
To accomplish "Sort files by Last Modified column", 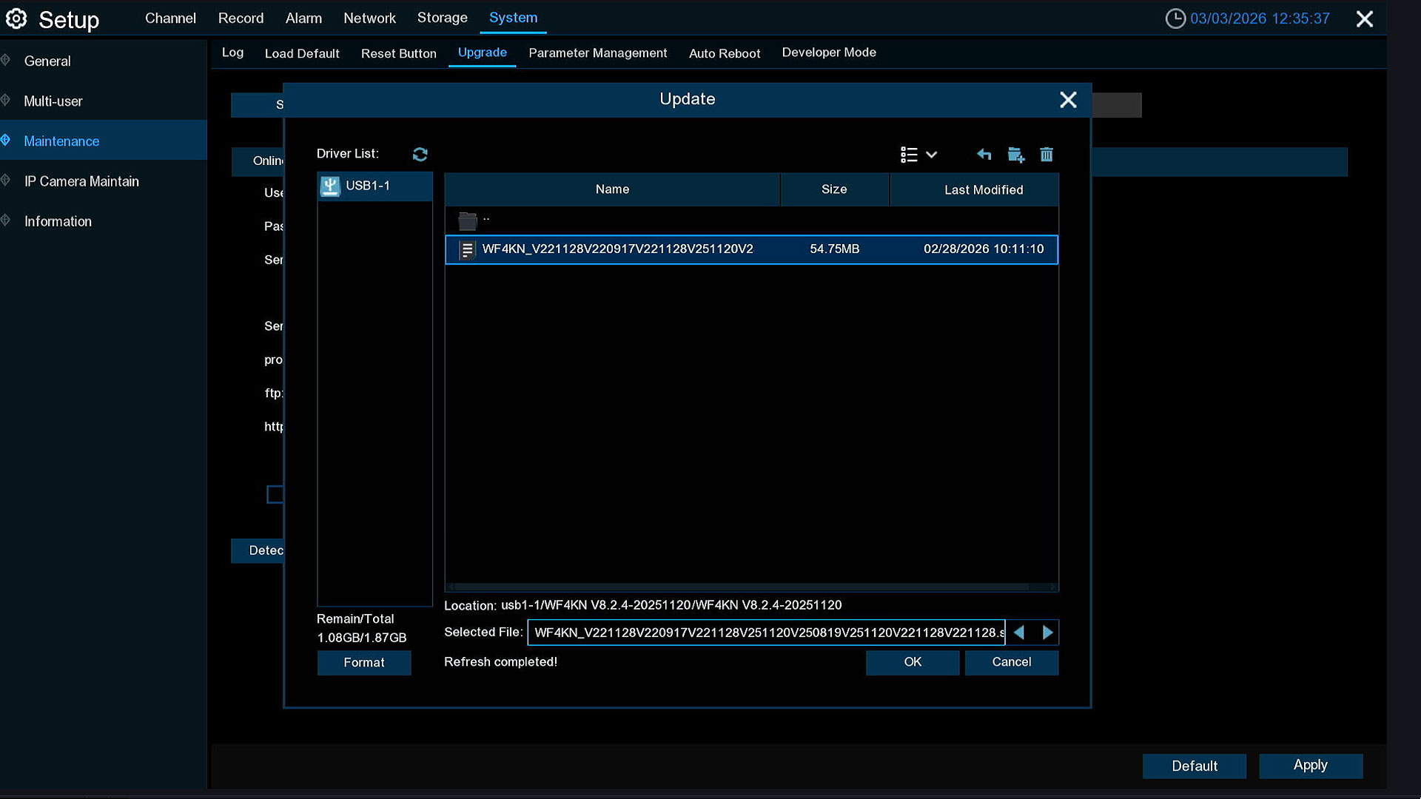I will (x=983, y=190).
